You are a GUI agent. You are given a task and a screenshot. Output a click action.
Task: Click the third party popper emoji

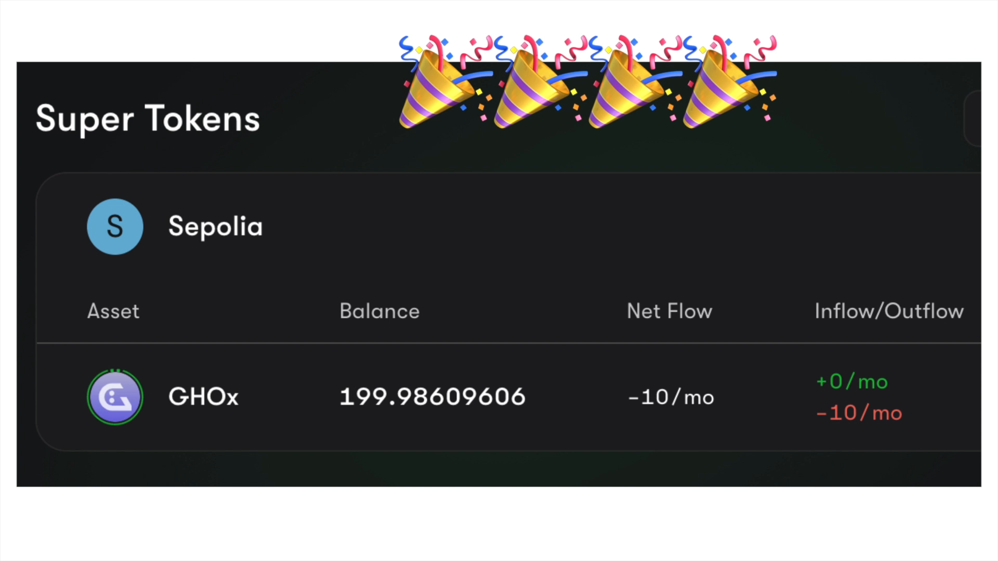[635, 82]
